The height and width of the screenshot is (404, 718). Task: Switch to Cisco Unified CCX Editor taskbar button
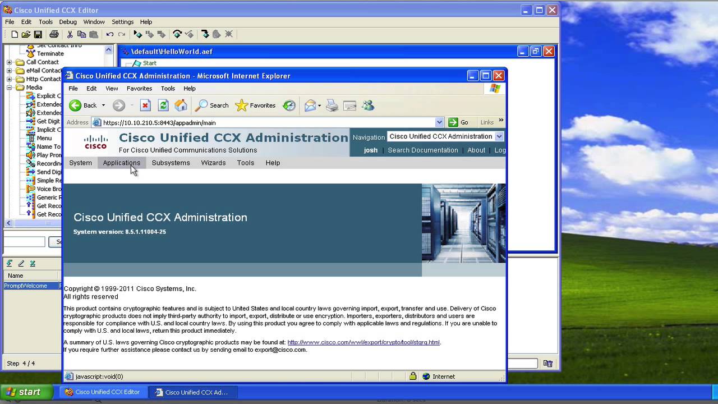[x=103, y=392]
